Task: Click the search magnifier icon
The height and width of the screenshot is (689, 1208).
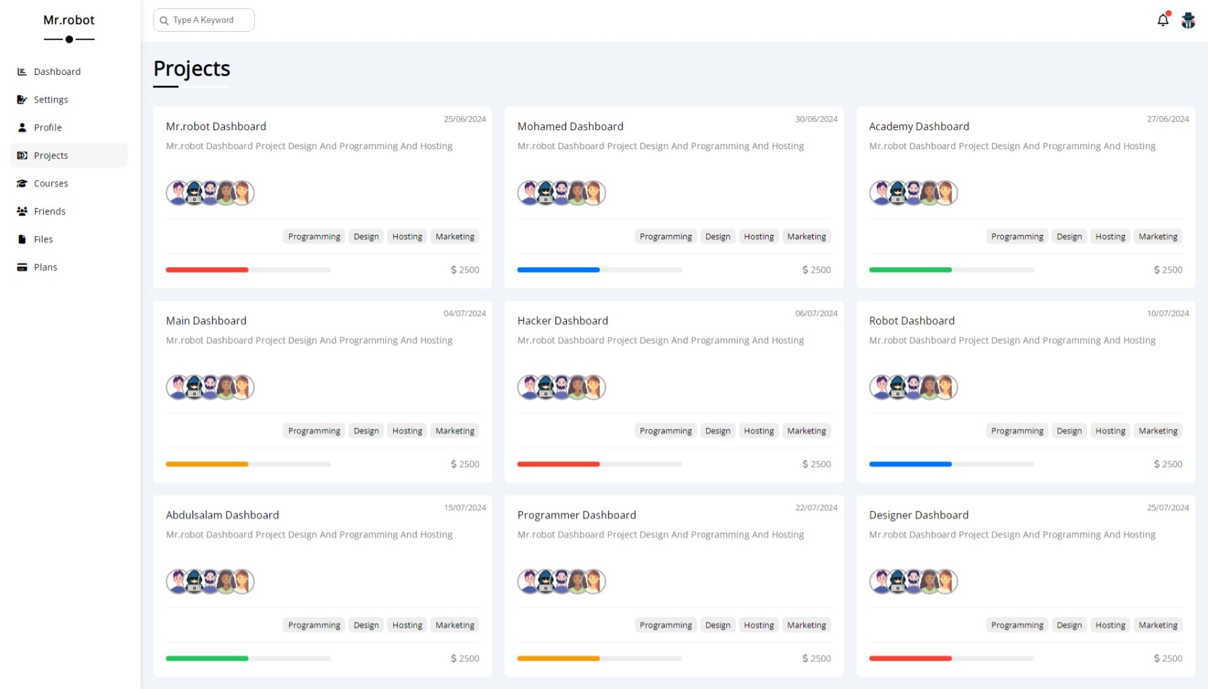Action: pos(164,20)
